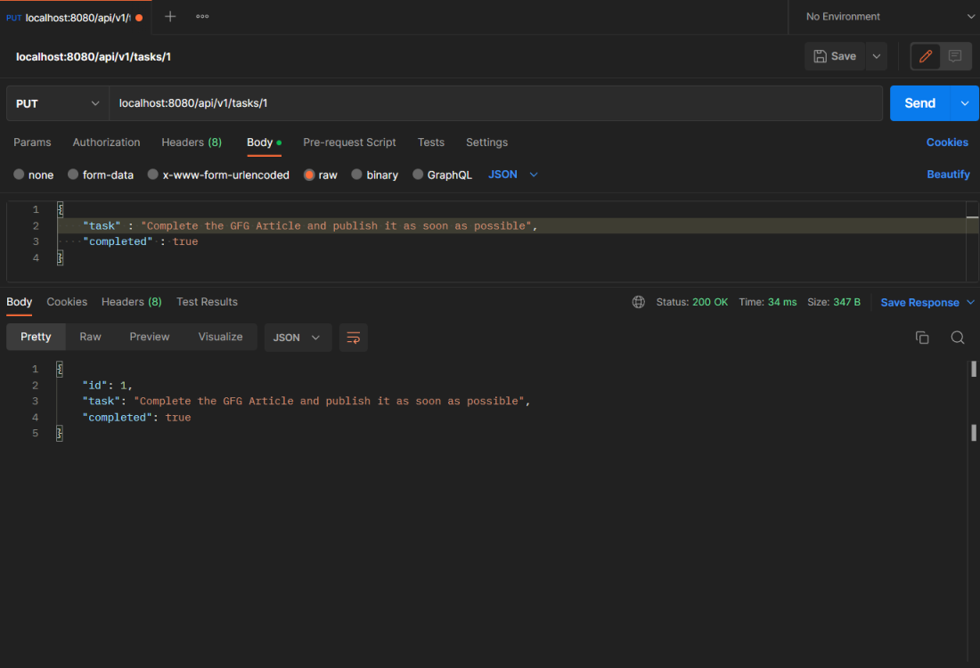980x668 pixels.
Task: Copy the response with copy icon
Action: 922,338
